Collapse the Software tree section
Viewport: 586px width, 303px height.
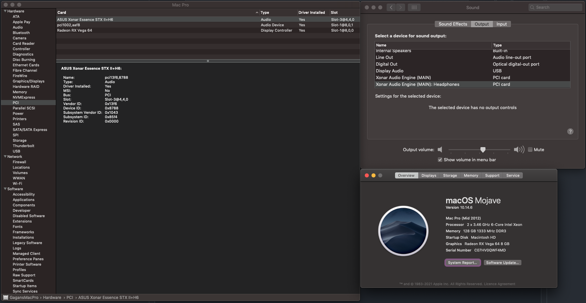click(x=5, y=189)
